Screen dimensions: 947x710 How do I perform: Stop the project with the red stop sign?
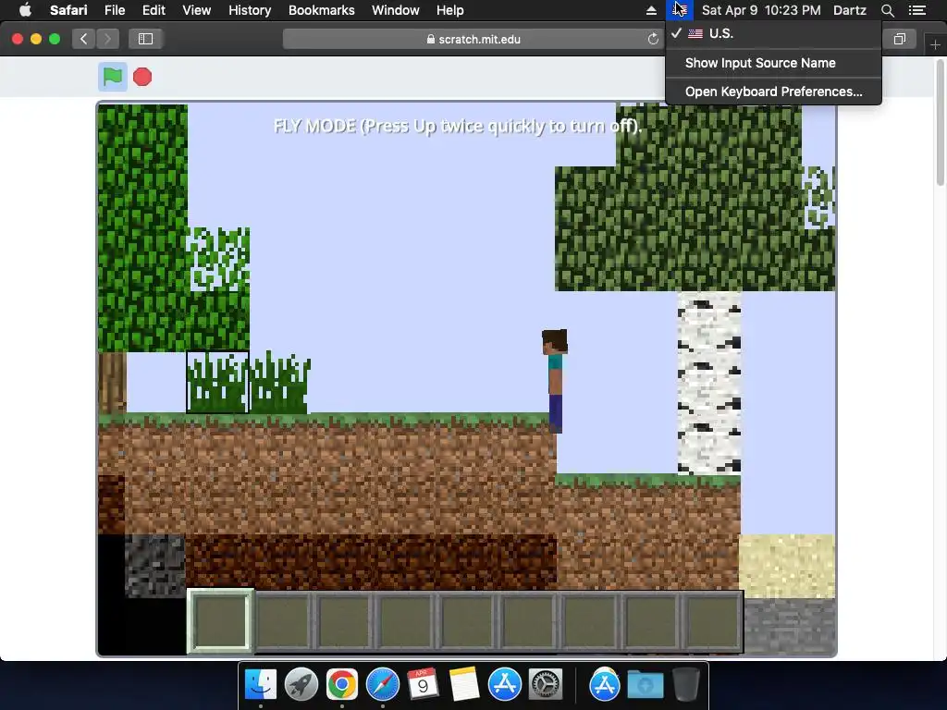pos(142,77)
